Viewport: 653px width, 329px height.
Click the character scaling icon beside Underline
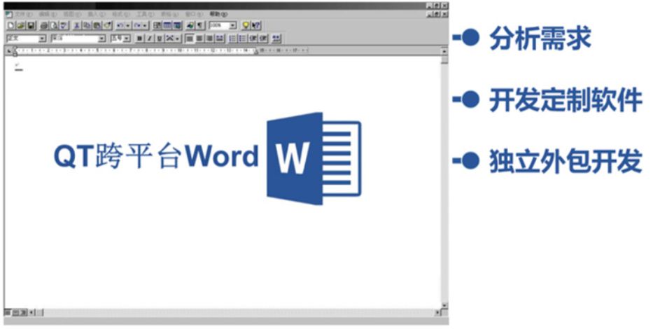coord(169,38)
